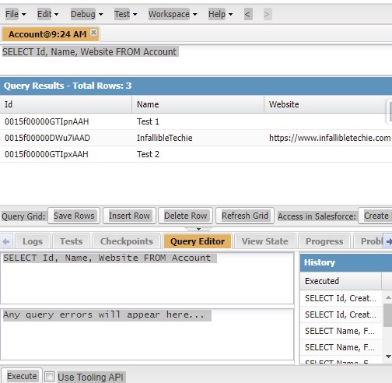Click into the query editor text area

coord(147,278)
